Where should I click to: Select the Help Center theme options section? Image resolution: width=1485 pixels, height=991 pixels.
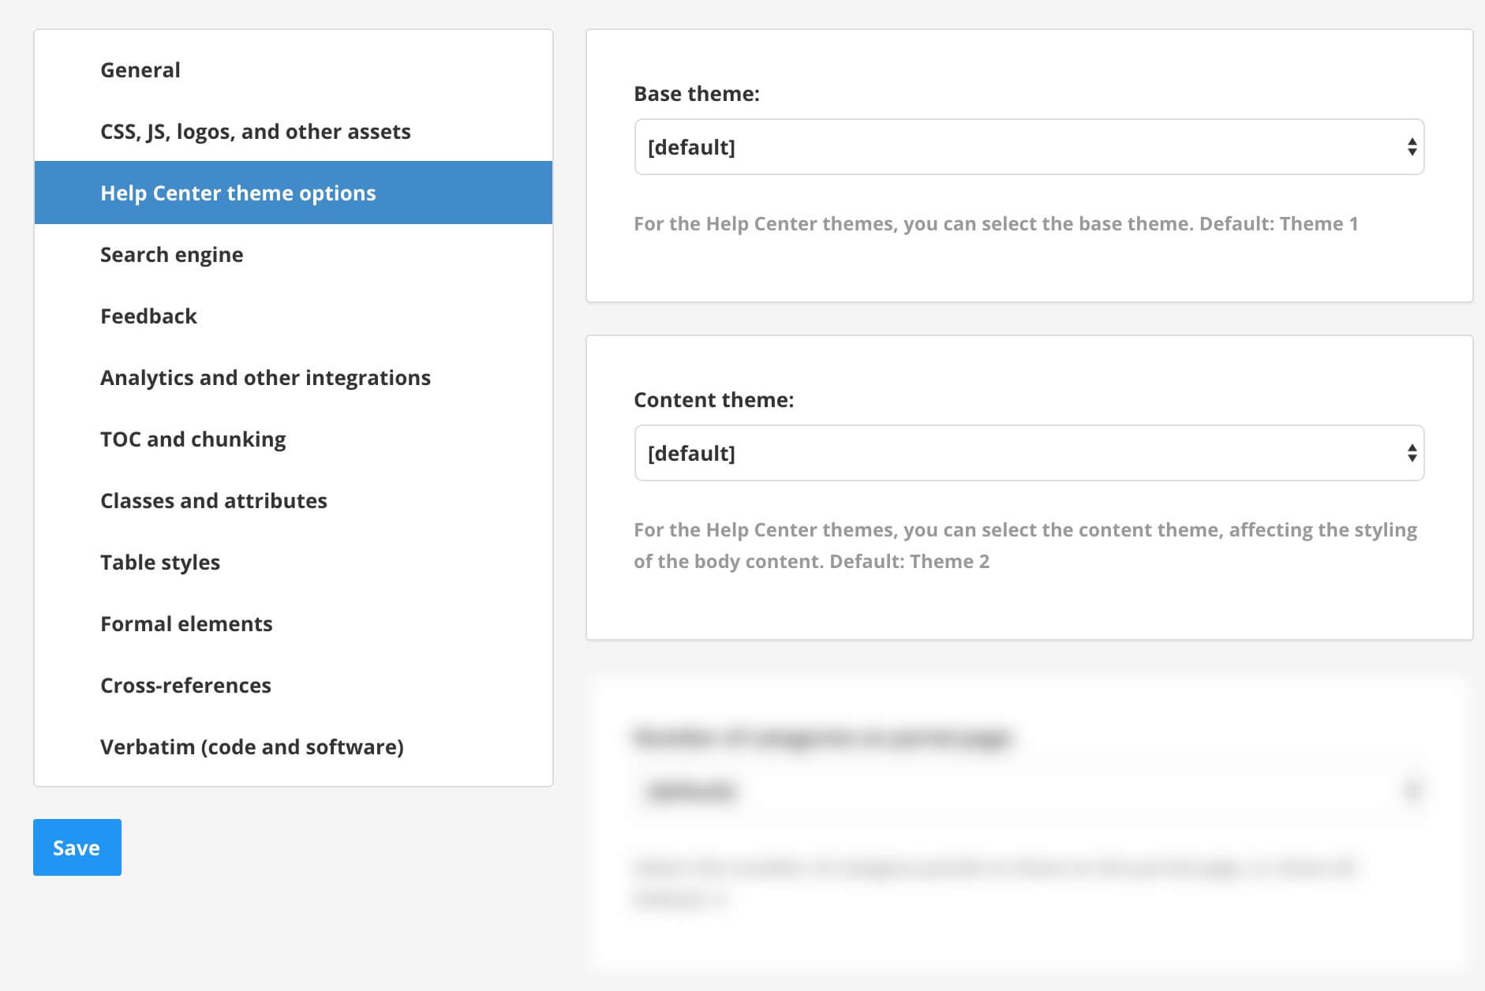pos(238,193)
